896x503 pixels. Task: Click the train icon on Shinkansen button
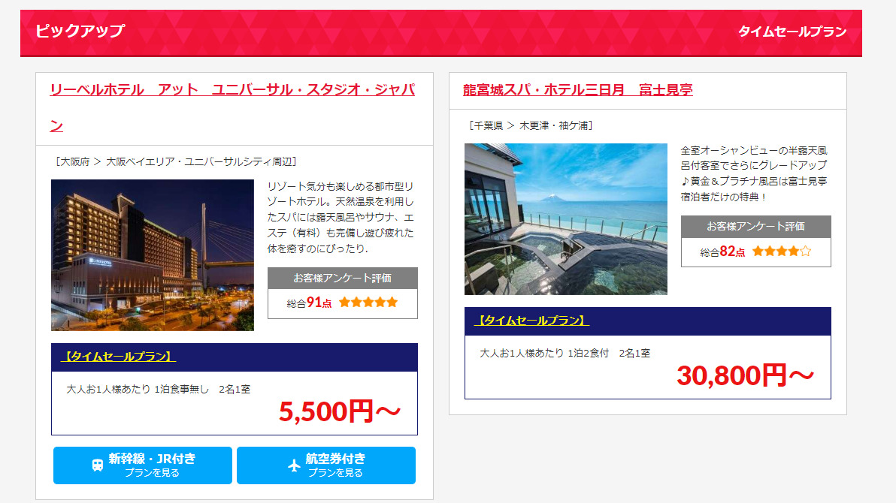[x=98, y=465]
